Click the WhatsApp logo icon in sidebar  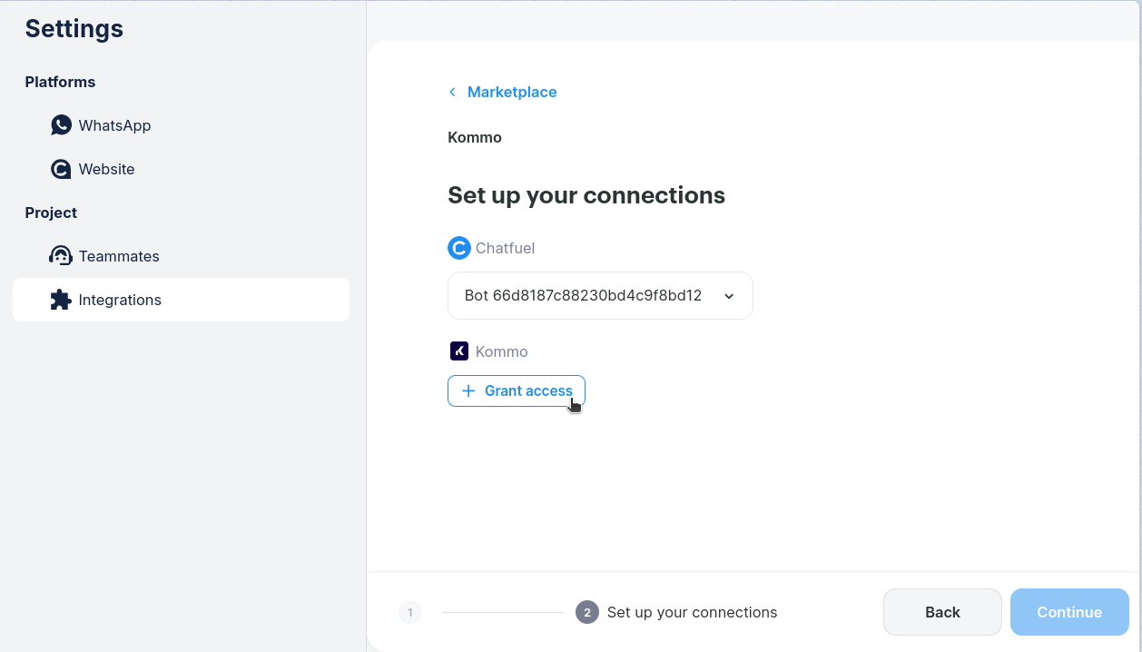61,125
